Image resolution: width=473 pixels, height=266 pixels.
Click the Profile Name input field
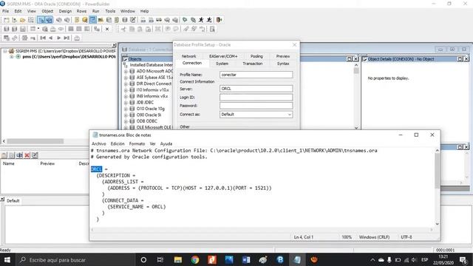[x=256, y=75]
